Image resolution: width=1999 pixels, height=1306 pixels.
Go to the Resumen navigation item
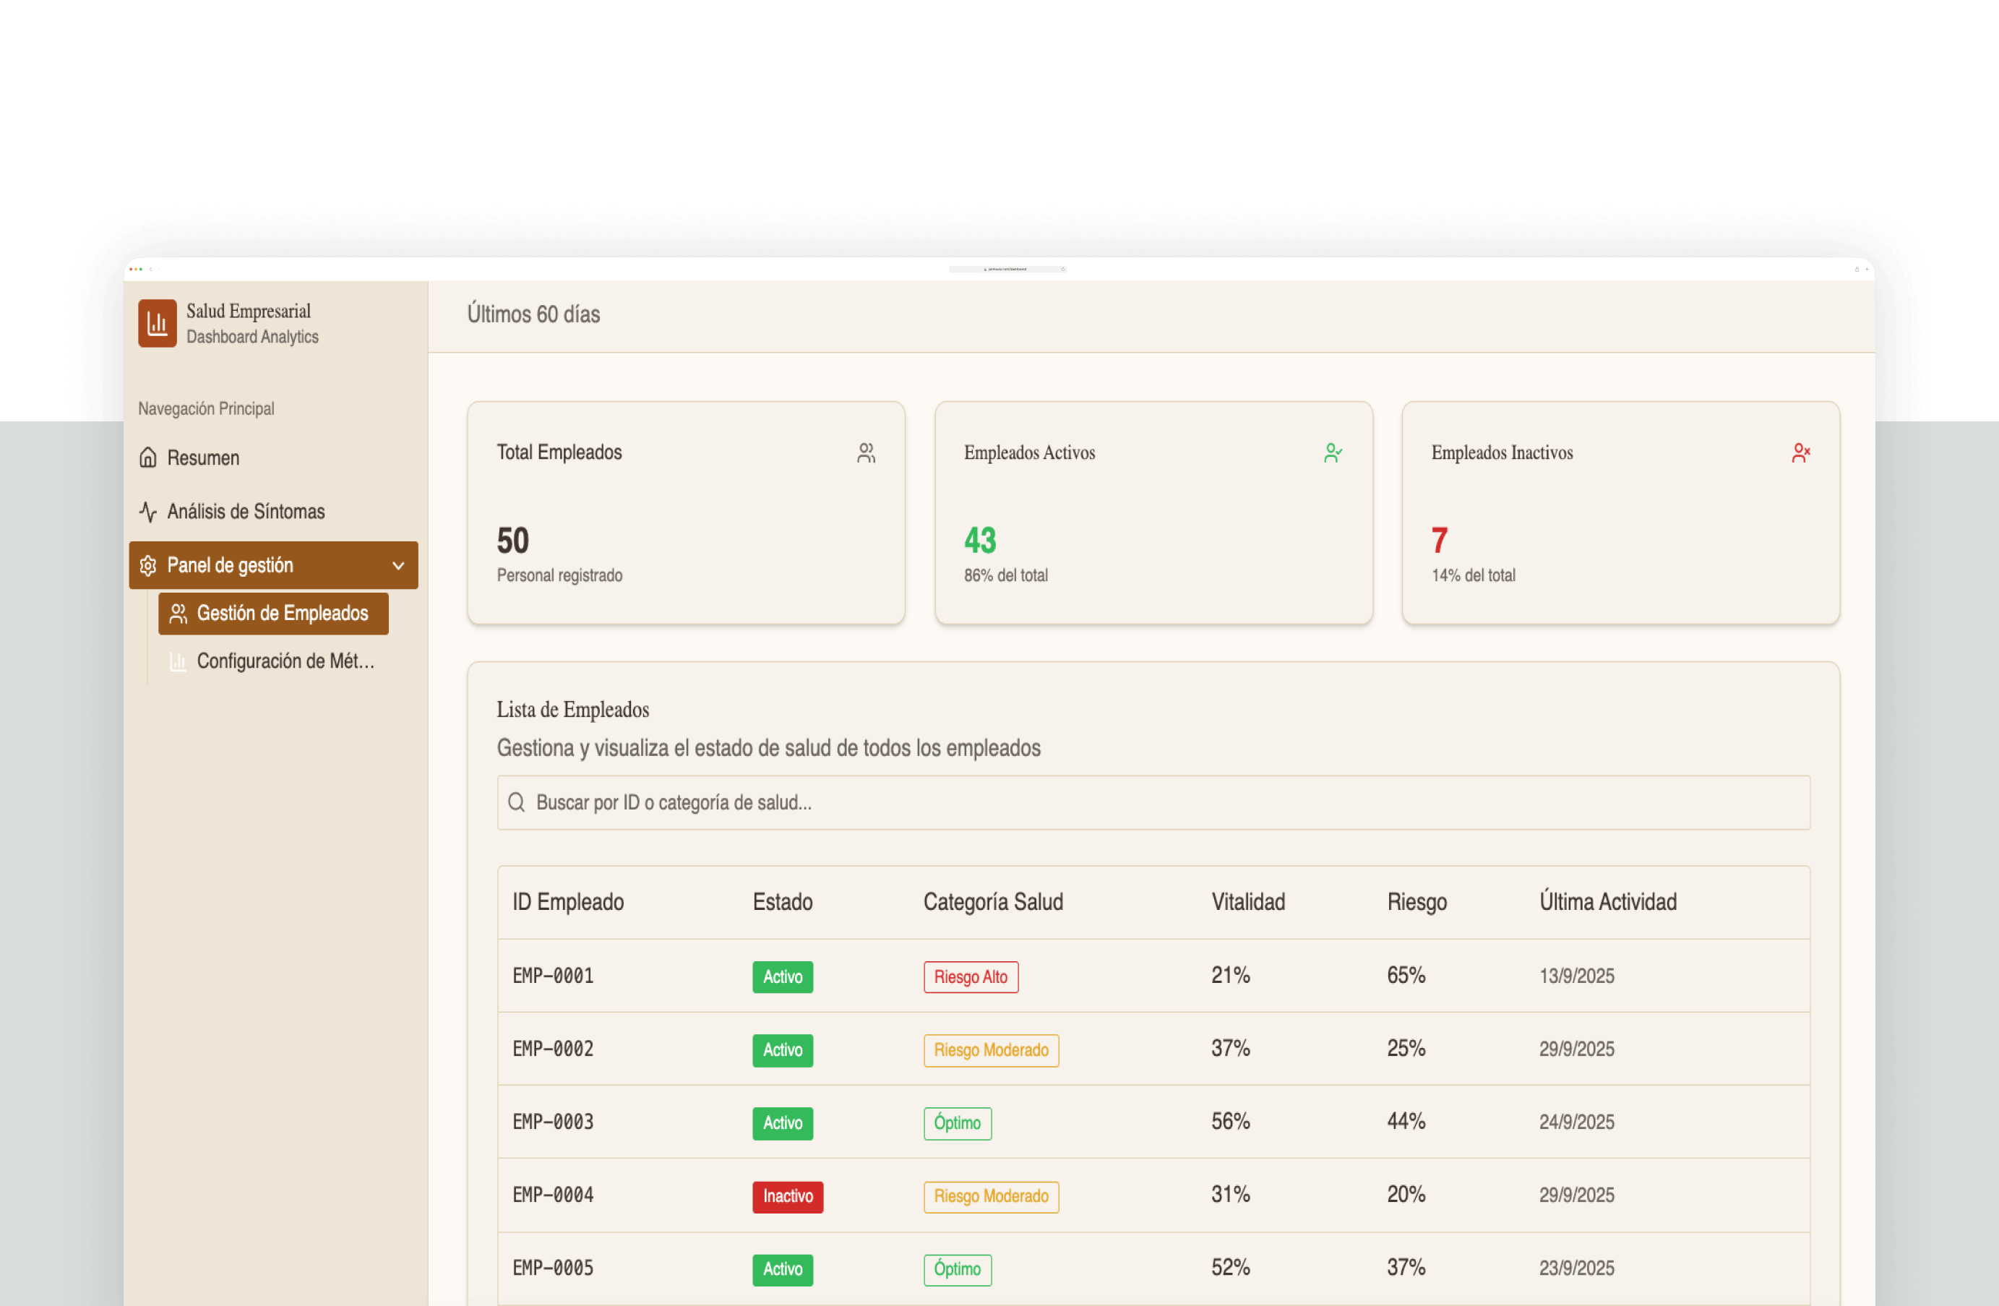point(203,457)
